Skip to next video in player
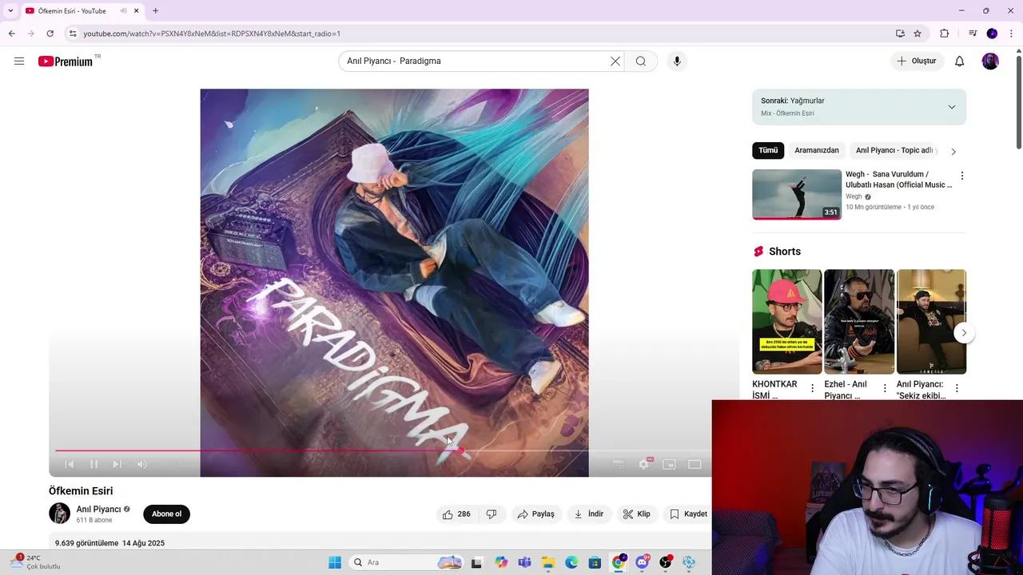1023x575 pixels. tap(117, 464)
